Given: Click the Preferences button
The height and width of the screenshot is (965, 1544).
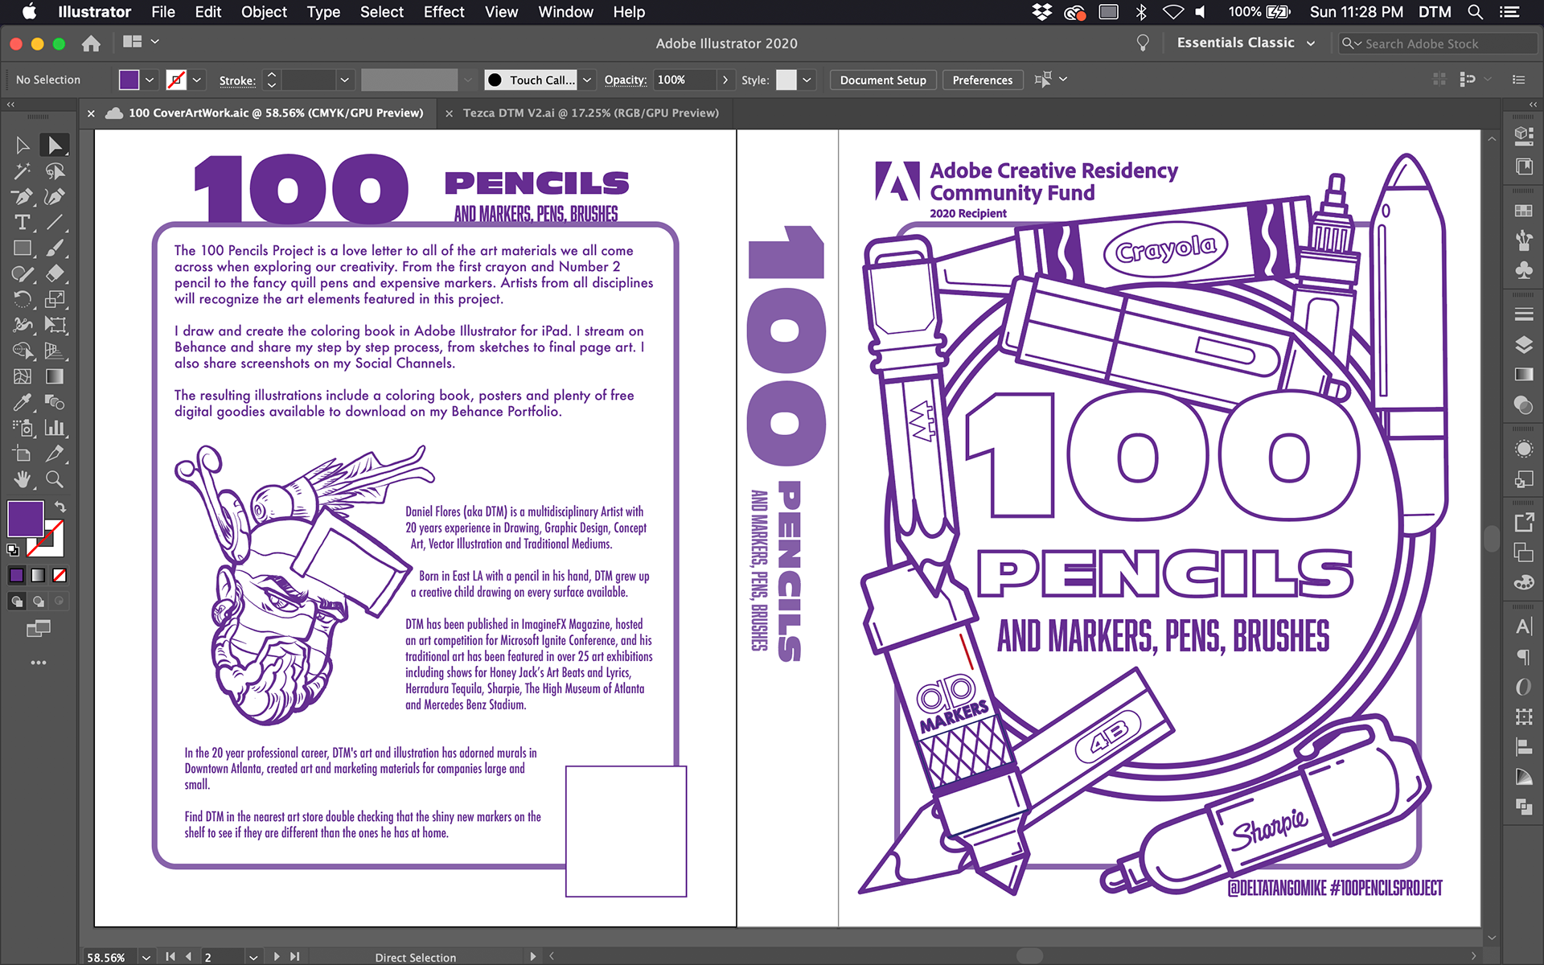Looking at the screenshot, I should click(982, 80).
